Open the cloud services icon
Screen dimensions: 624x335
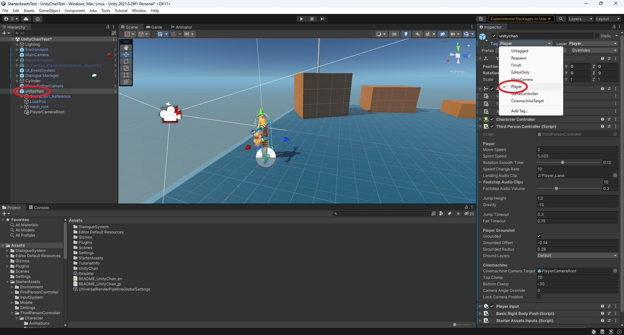(x=26, y=19)
